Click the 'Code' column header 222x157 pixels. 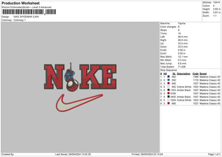195,74
